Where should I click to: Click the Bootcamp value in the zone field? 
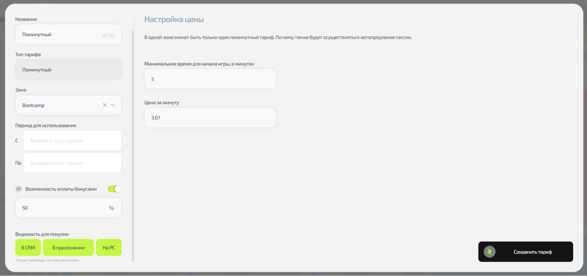tap(33, 105)
